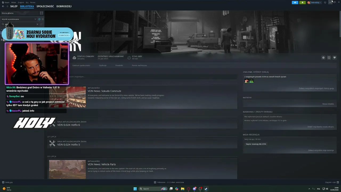Open Opera GX from the taskbar
The height and width of the screenshot is (192, 341).
point(189,189)
